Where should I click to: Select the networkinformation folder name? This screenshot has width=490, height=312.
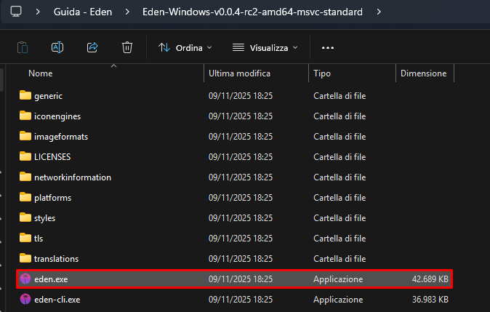click(x=73, y=177)
